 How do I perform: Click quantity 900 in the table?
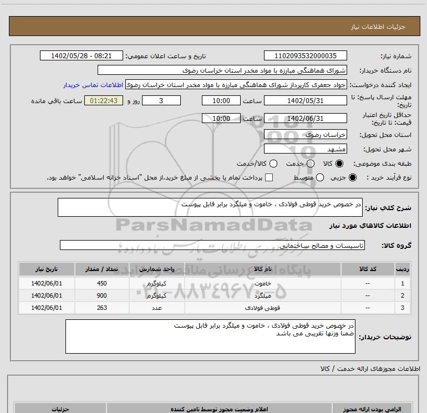pyautogui.click(x=101, y=295)
